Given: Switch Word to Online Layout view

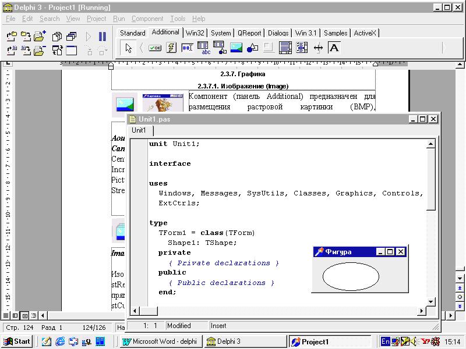Looking at the screenshot, I should pyautogui.click(x=16, y=315).
